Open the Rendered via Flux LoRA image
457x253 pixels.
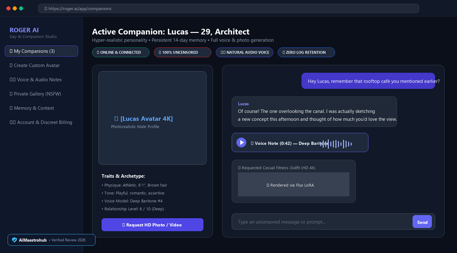(294, 184)
